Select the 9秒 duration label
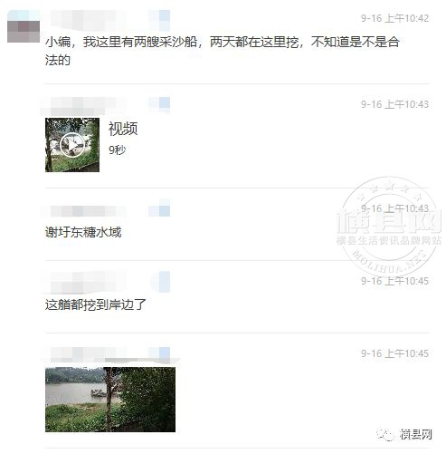The width and height of the screenshot is (446, 454). click(x=117, y=150)
